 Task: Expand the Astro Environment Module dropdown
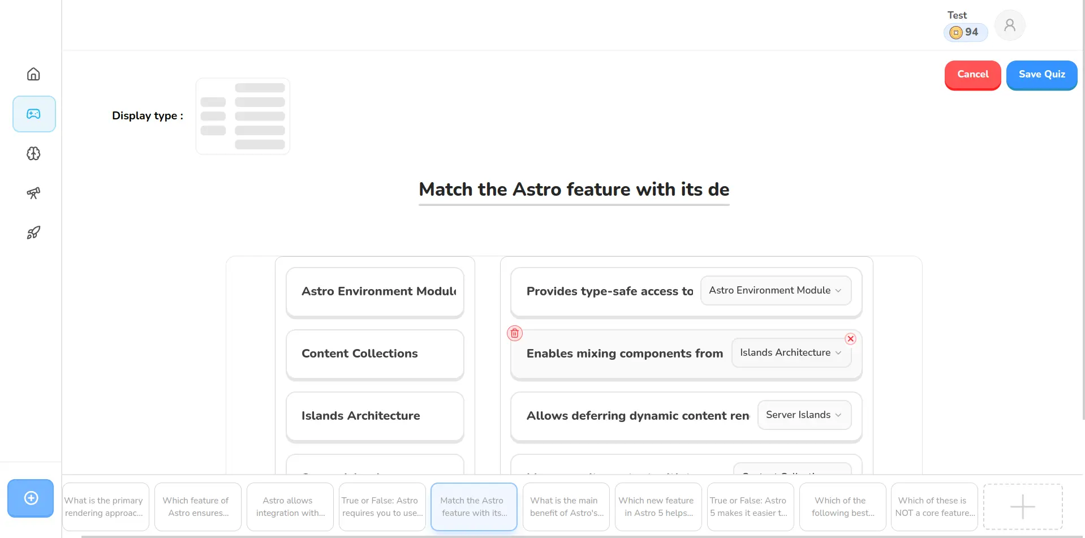click(775, 290)
